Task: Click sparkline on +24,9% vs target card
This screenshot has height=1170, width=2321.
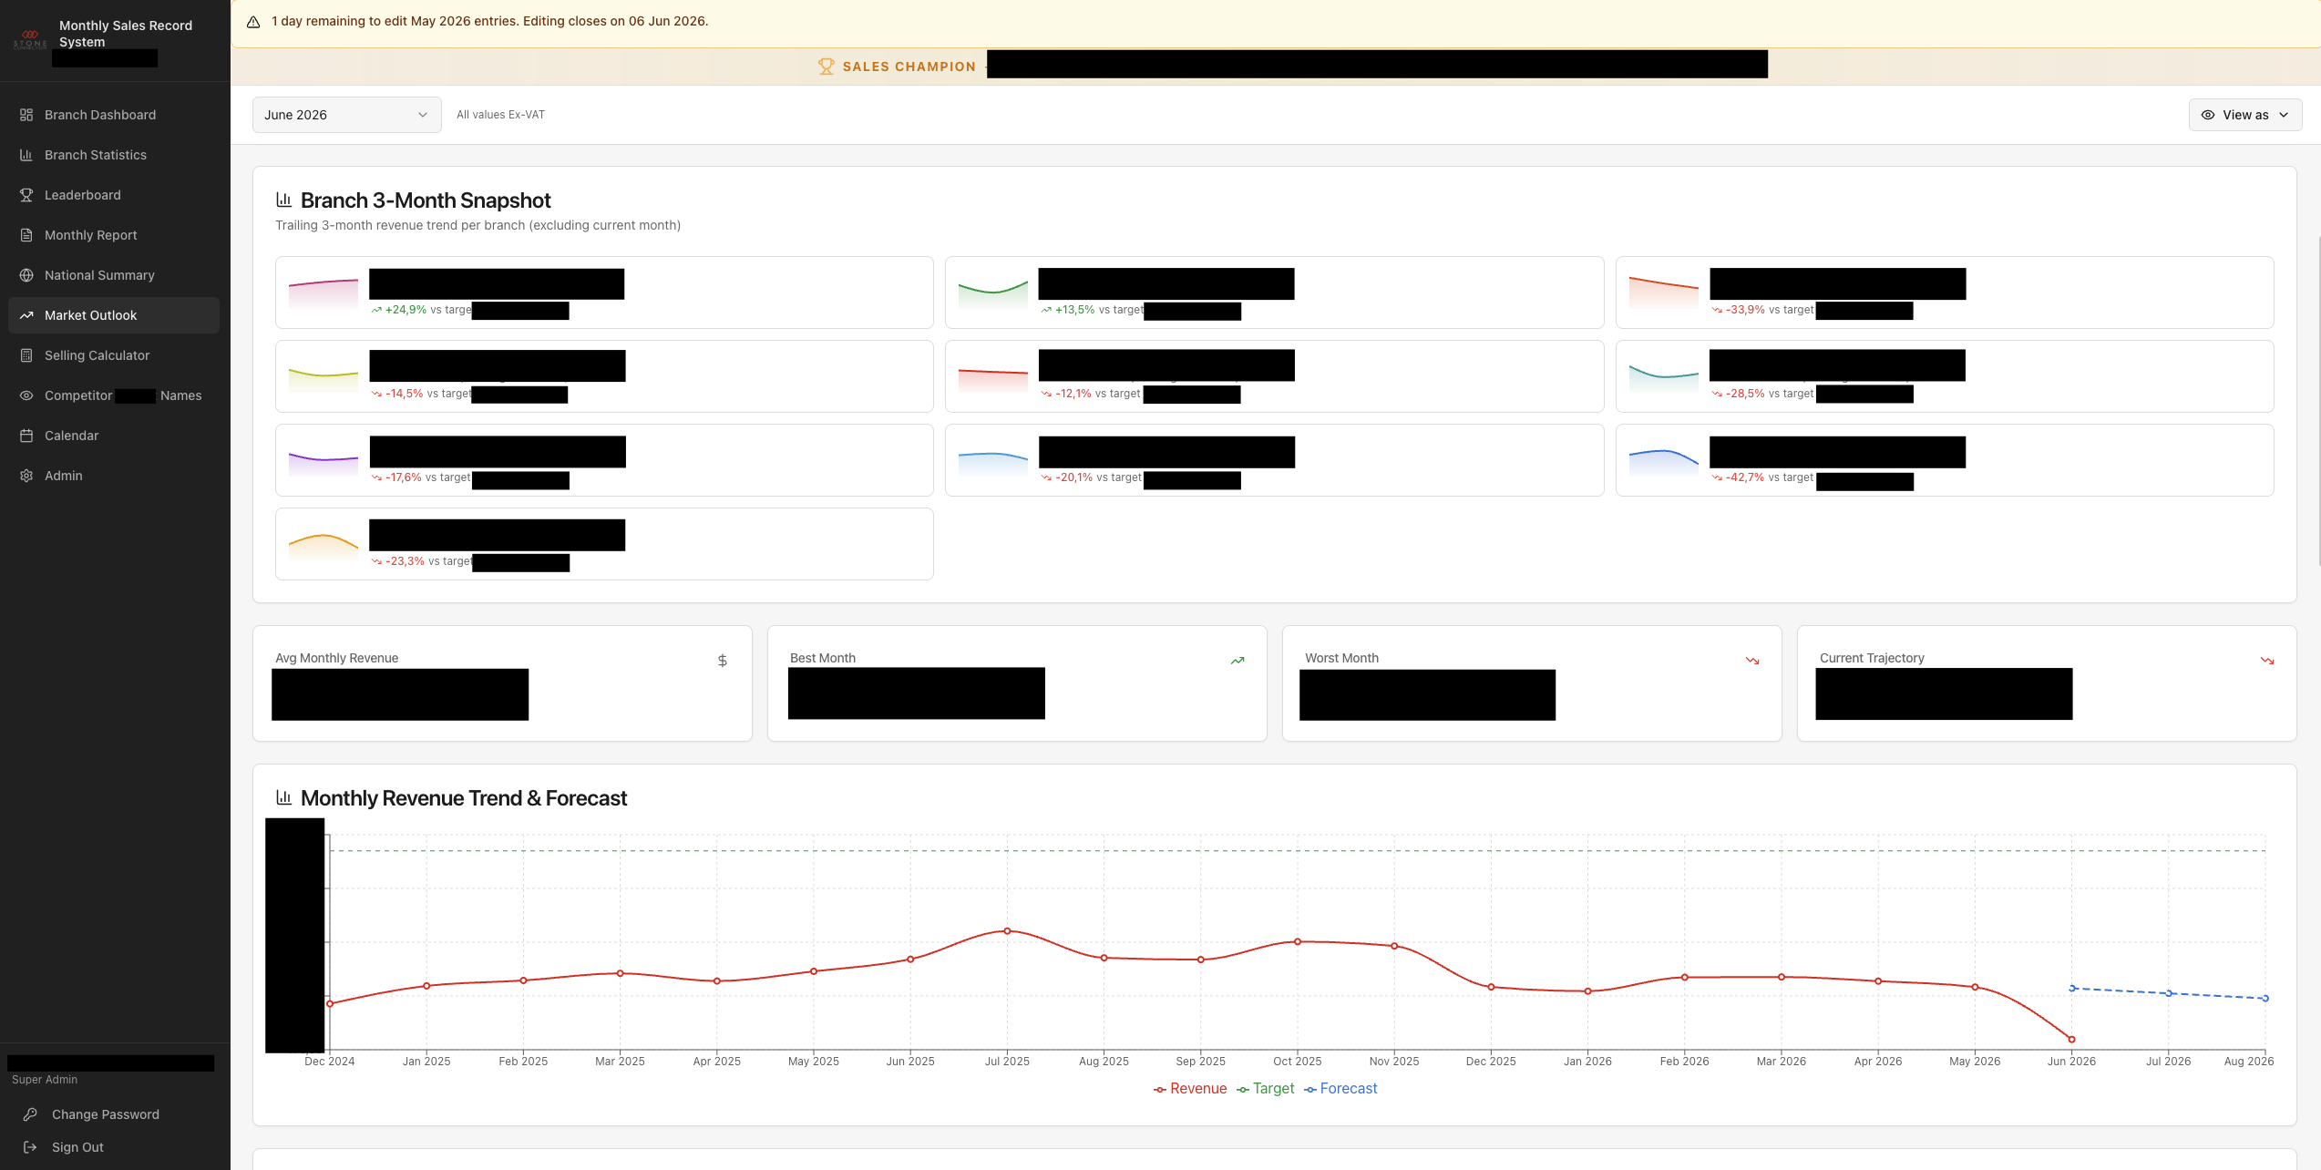Action: [x=324, y=293]
